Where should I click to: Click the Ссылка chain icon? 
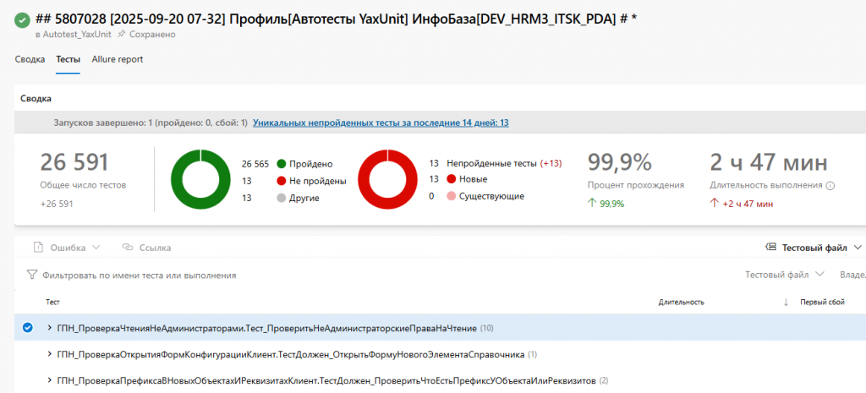[128, 248]
